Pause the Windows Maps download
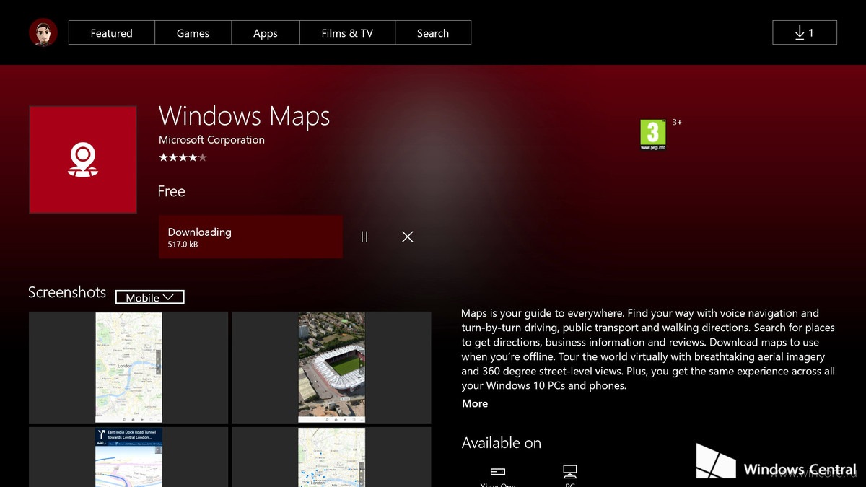866x487 pixels. [364, 237]
